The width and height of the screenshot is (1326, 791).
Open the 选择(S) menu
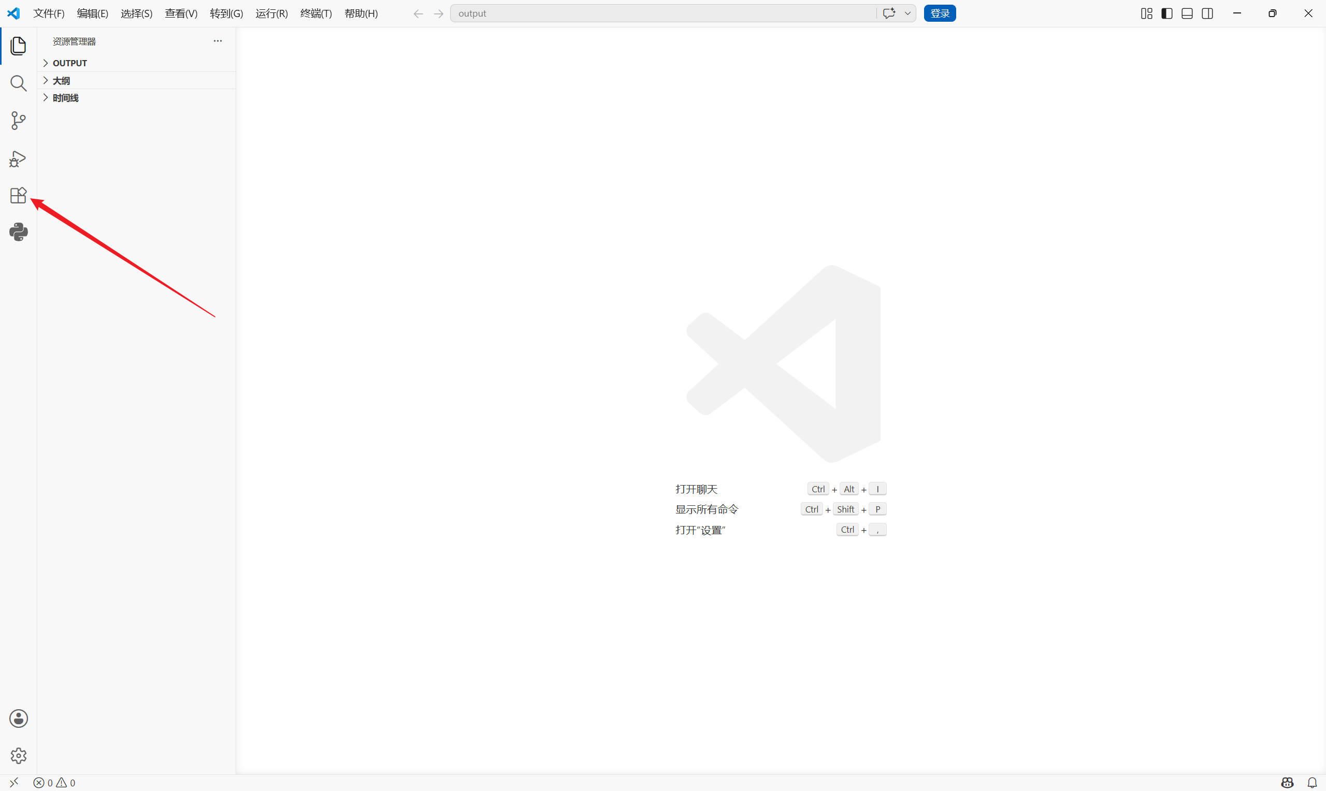click(x=137, y=13)
